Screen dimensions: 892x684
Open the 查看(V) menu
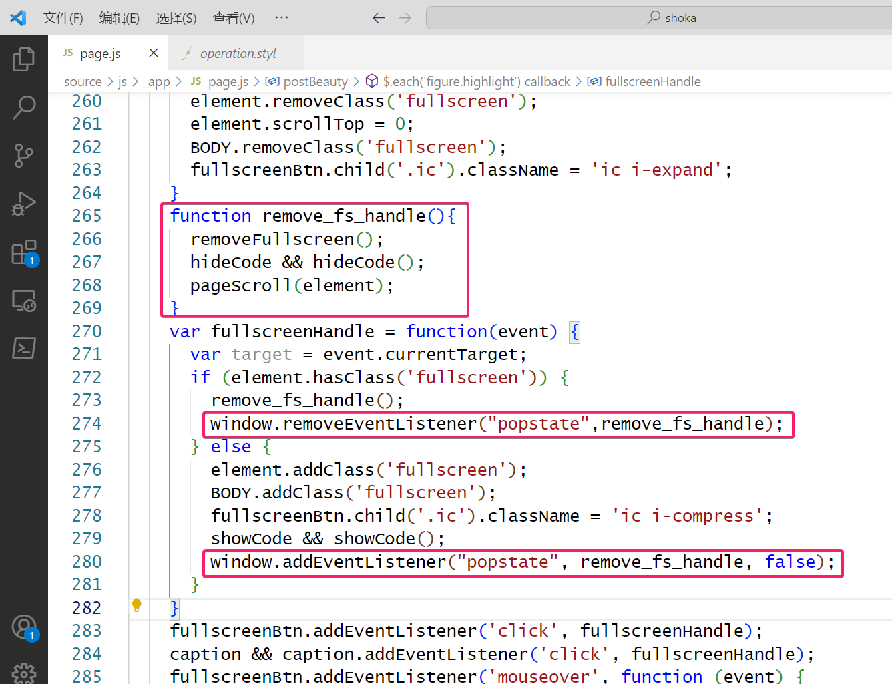tap(233, 18)
